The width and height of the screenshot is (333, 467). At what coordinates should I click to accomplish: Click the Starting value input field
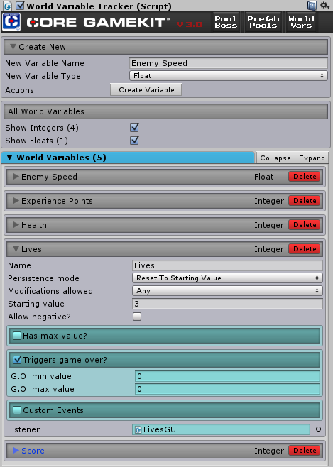[227, 304]
